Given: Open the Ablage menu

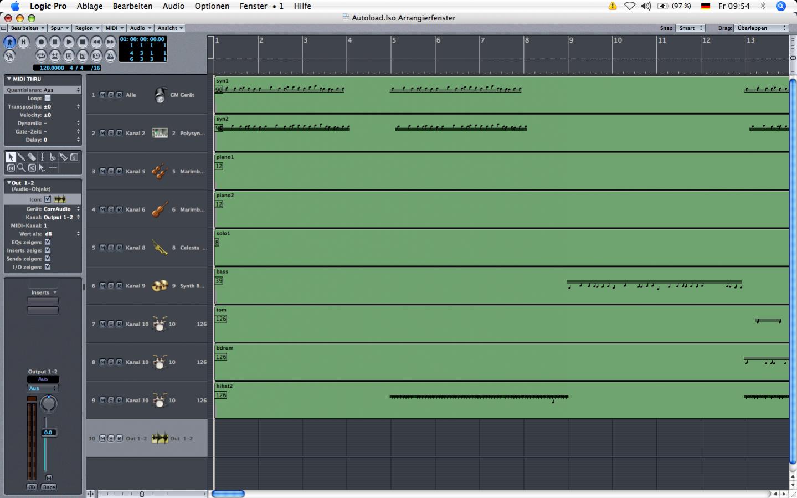Looking at the screenshot, I should [x=90, y=6].
